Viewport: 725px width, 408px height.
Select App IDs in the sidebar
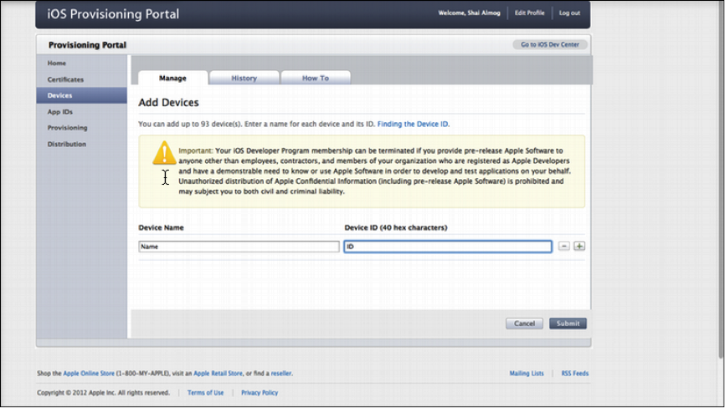60,111
